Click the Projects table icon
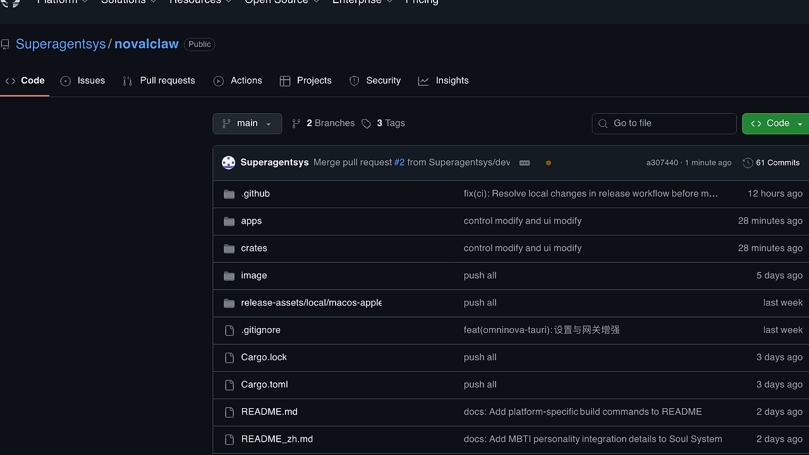Viewport: 809px width, 455px height. pos(285,81)
